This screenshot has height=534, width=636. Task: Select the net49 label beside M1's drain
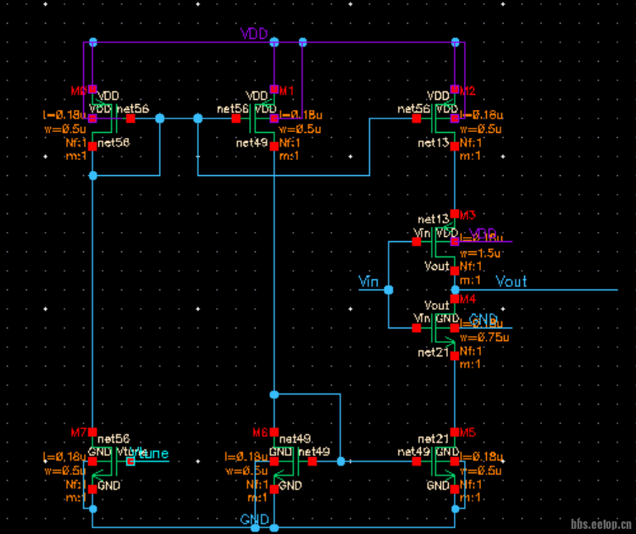point(252,143)
